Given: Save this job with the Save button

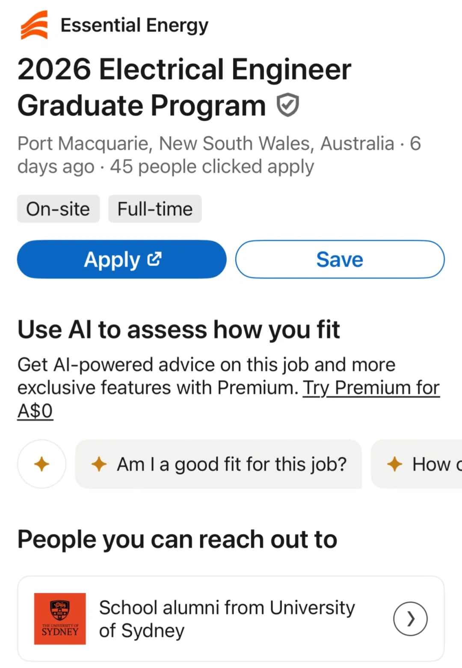Looking at the screenshot, I should click(x=340, y=259).
